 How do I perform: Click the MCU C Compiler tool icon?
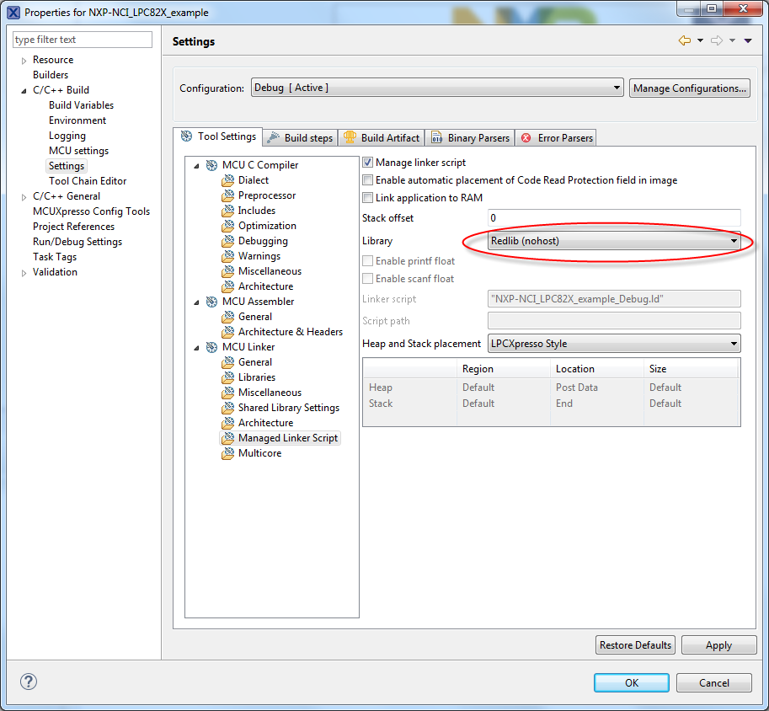[211, 165]
